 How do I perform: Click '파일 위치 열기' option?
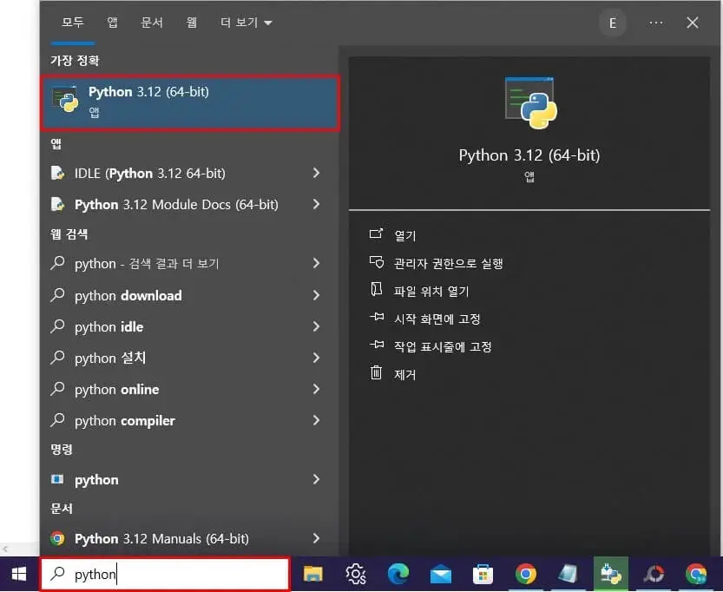(431, 291)
